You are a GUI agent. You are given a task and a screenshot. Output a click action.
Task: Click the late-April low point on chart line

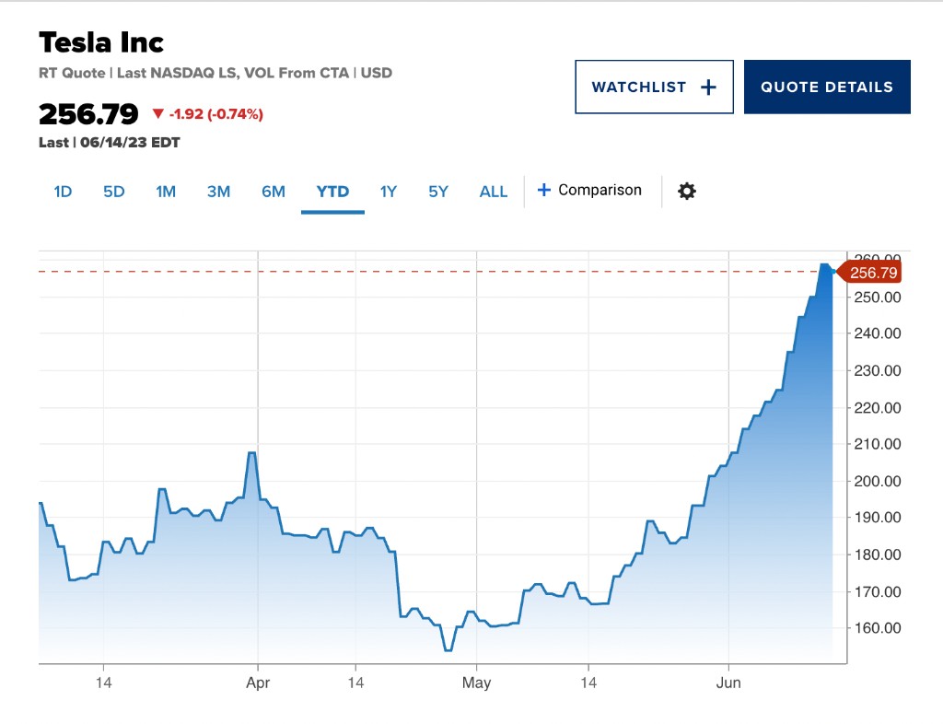[448, 650]
